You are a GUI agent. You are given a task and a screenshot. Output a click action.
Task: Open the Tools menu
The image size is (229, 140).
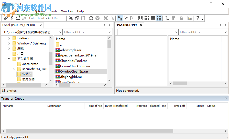click(x=53, y=11)
